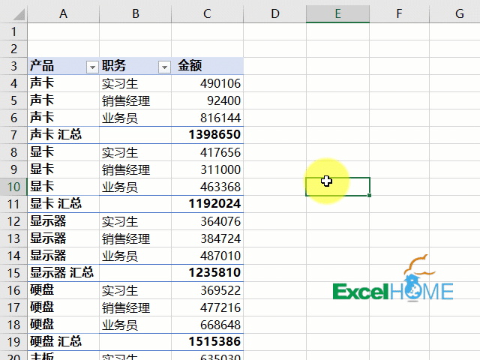Image resolution: width=480 pixels, height=360 pixels.
Task: Click 业务员 in row 18
Action: tap(120, 325)
